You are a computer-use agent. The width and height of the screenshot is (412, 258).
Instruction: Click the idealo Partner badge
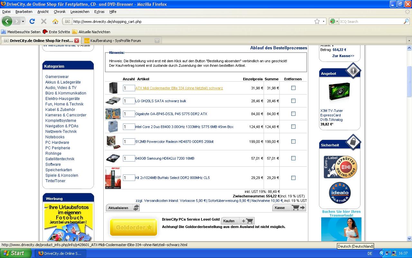[340, 193]
